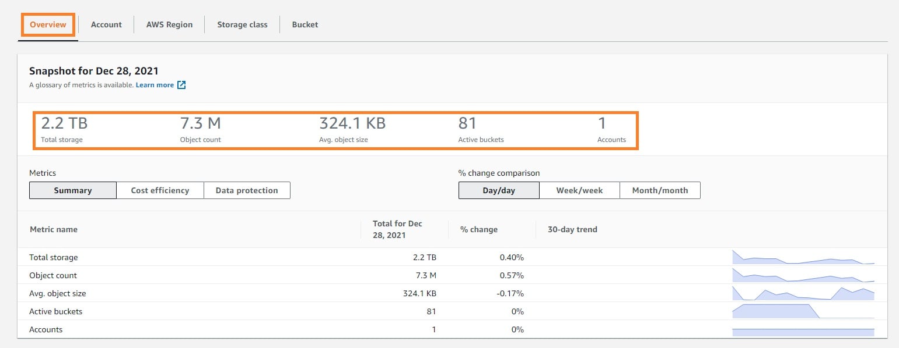
Task: Select the Summary metrics option
Action: point(73,190)
